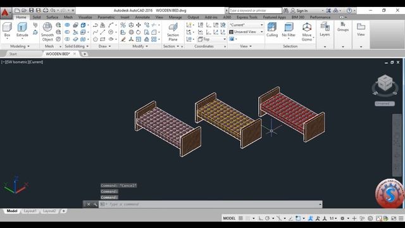The width and height of the screenshot is (405, 228).
Task: Open the annotation scale 1:1 dropdown
Action: tap(333, 218)
